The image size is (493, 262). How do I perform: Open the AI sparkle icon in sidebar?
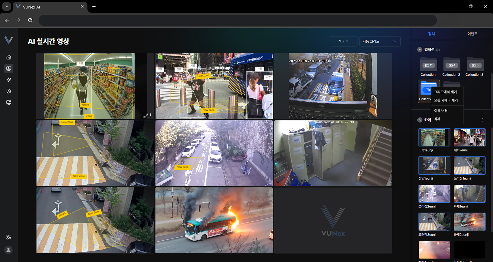(9, 80)
